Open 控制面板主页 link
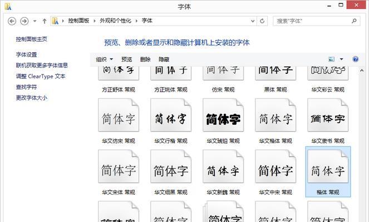Screen dimensions: 369x222 click(32, 39)
